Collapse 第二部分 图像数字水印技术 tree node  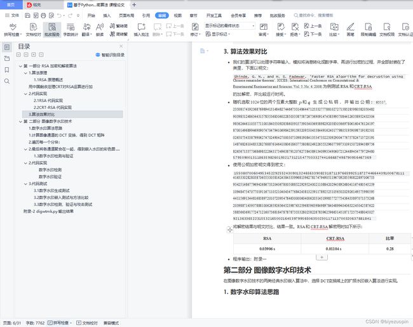[20, 121]
